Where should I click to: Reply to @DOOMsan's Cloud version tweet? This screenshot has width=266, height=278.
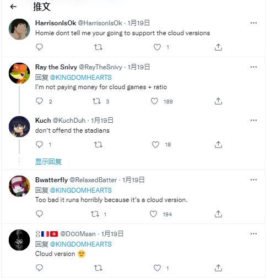coord(39,268)
